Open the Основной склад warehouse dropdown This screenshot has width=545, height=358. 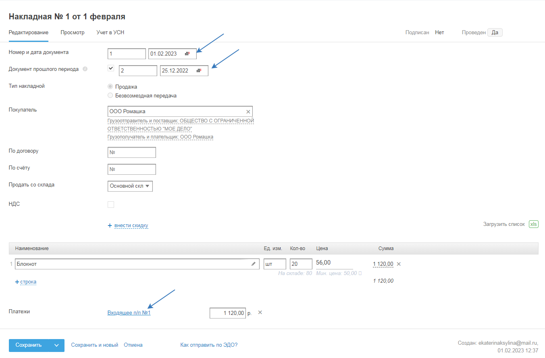tap(130, 186)
